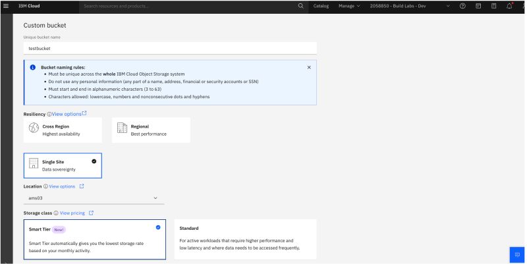The height and width of the screenshot is (264, 527).
Task: Click text 'Data sovereignty'
Action: (59, 170)
